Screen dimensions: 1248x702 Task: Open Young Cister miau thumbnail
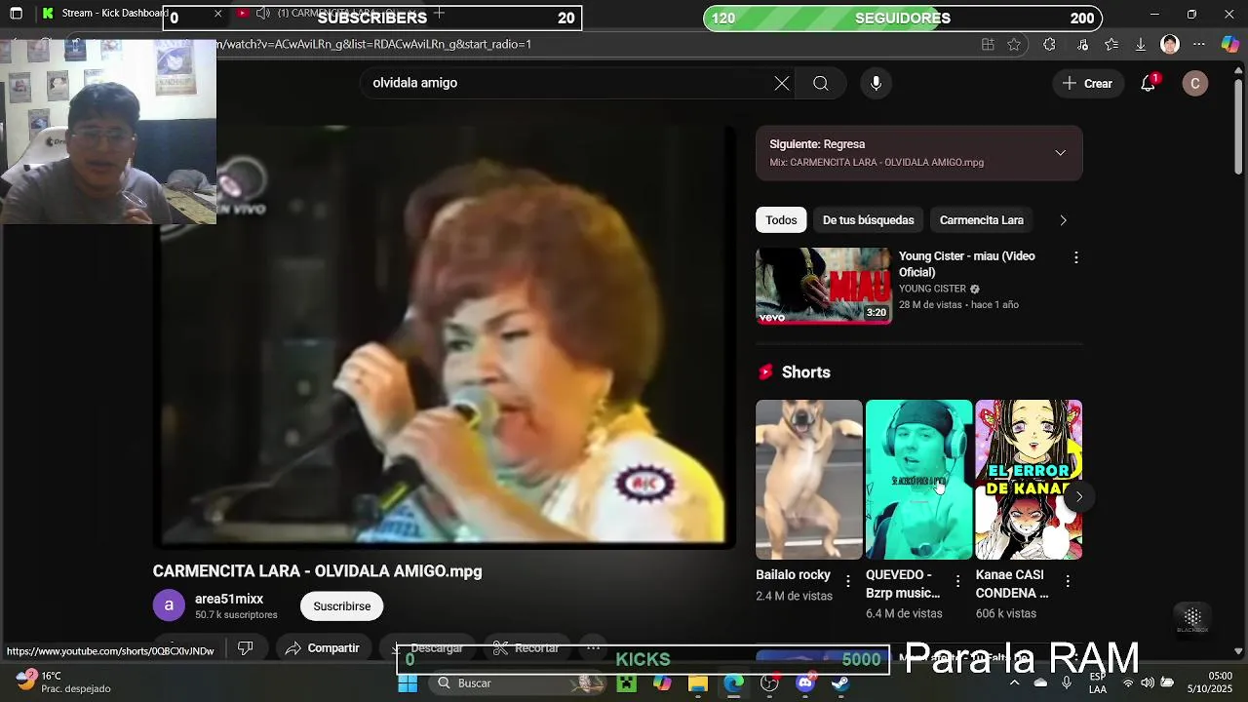[823, 286]
